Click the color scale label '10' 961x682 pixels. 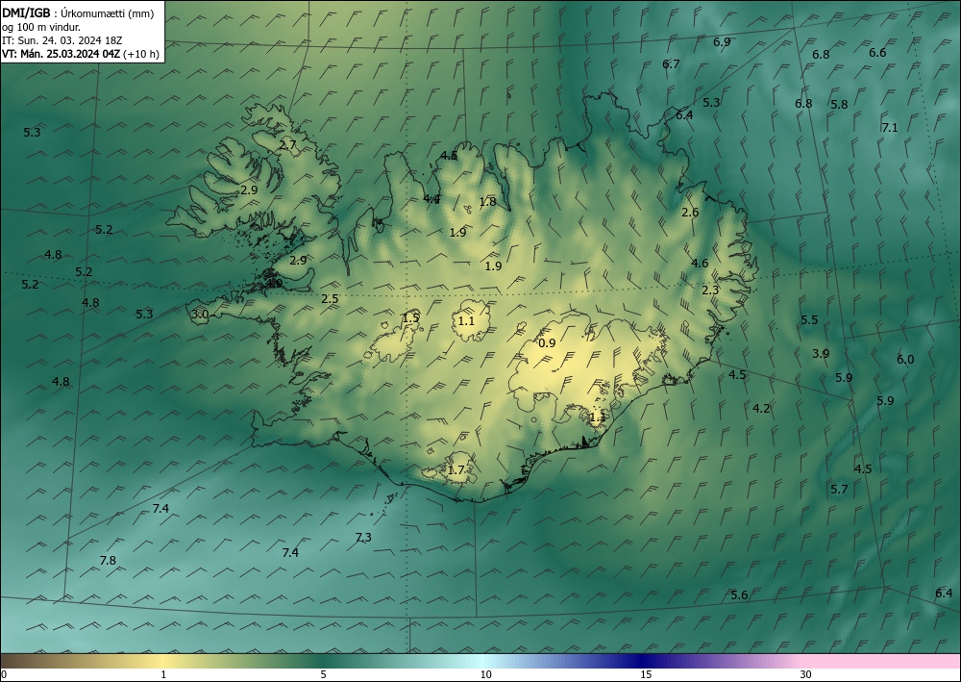point(486,674)
